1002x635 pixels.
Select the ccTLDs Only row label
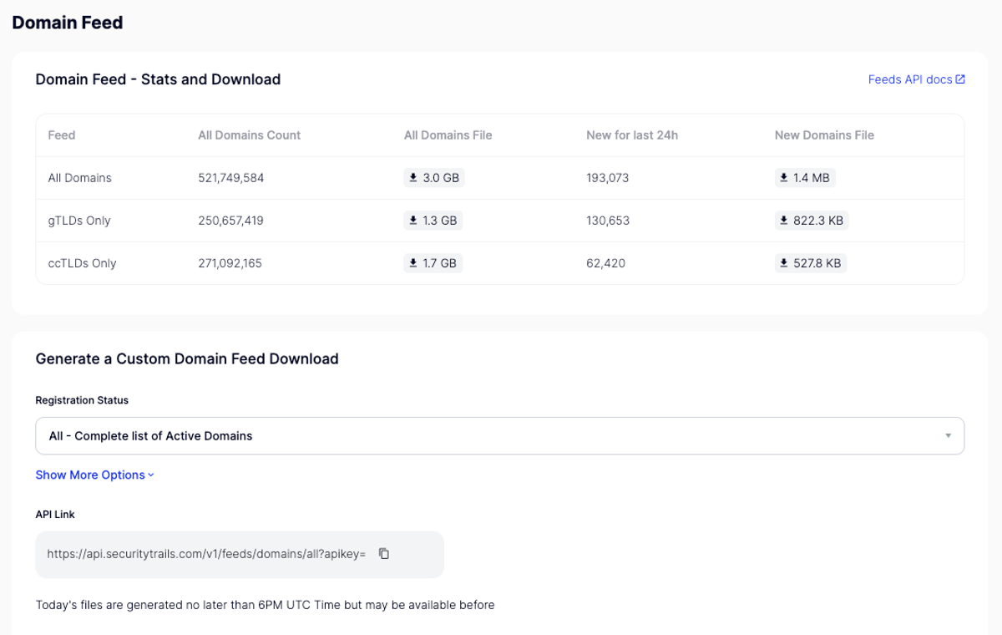[x=83, y=263]
